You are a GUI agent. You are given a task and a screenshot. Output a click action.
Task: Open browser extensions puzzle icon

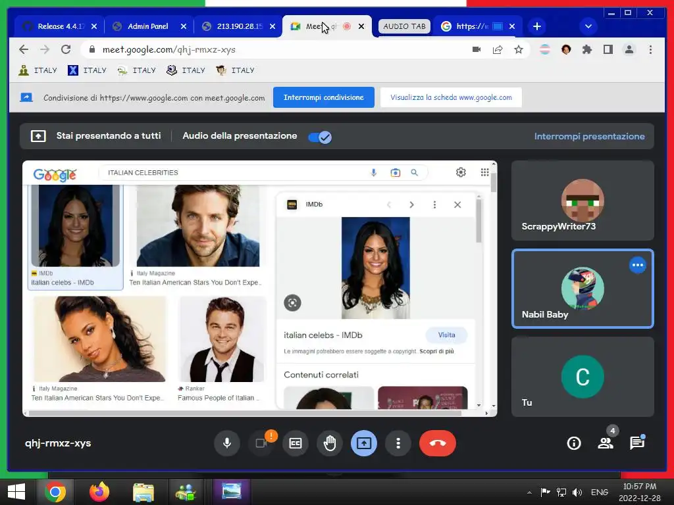(586, 49)
